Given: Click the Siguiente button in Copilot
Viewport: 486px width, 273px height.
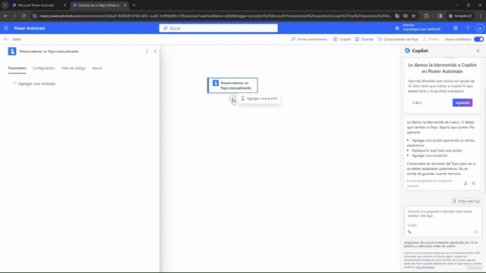Looking at the screenshot, I should point(462,103).
